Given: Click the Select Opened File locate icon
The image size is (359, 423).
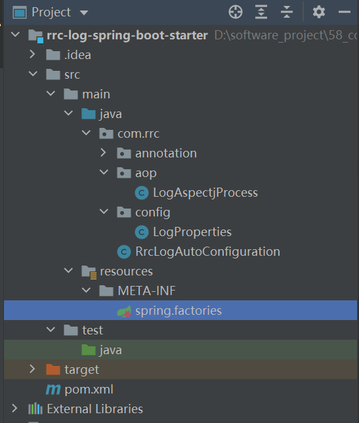Looking at the screenshot, I should [x=236, y=12].
